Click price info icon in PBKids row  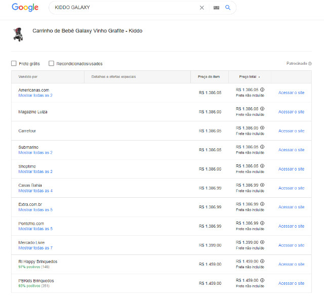(262, 280)
